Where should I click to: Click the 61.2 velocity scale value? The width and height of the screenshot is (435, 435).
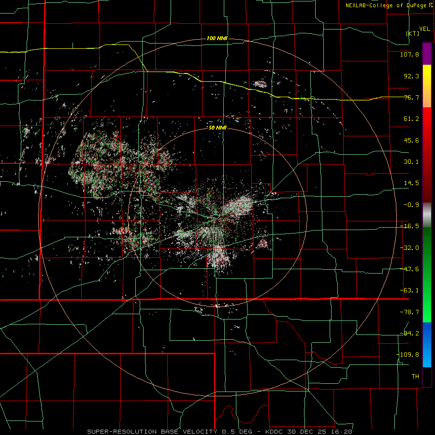[411, 119]
